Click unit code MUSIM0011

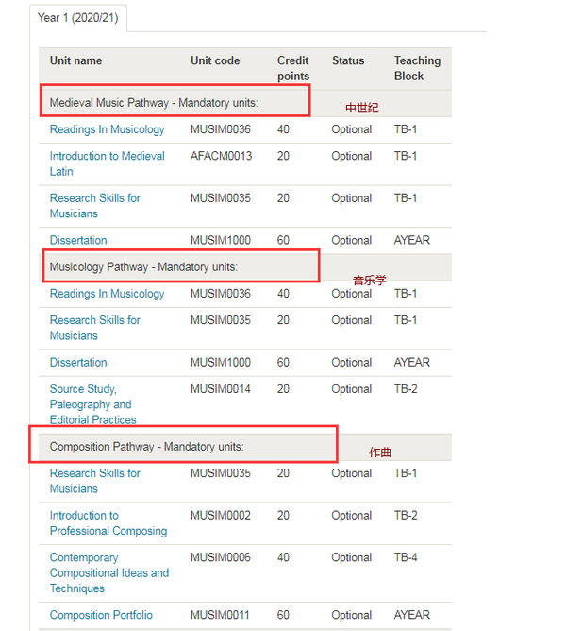pos(220,615)
